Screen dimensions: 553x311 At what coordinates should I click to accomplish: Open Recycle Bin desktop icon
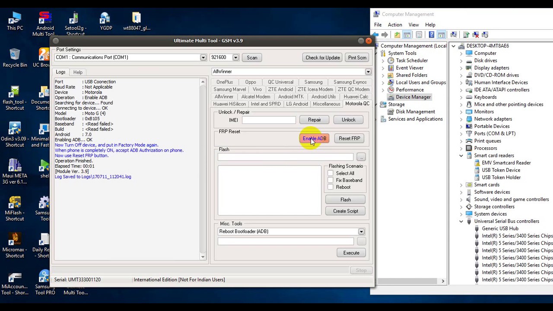pyautogui.click(x=15, y=58)
